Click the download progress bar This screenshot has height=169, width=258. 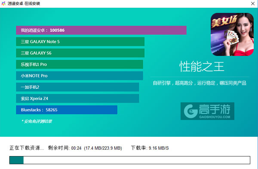pos(130,160)
